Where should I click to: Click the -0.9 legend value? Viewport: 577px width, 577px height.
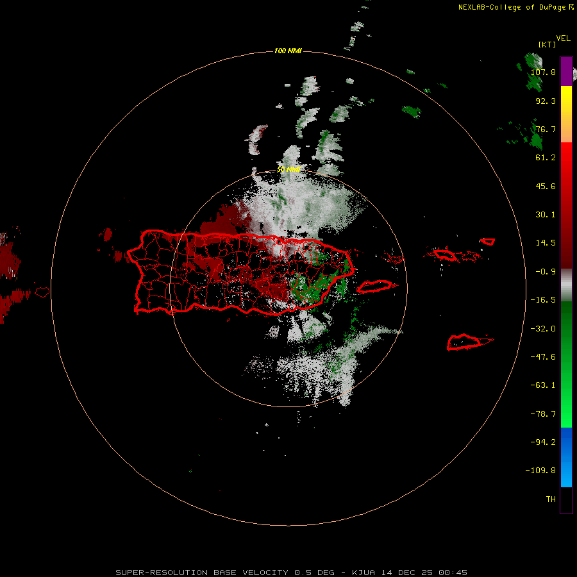[546, 272]
